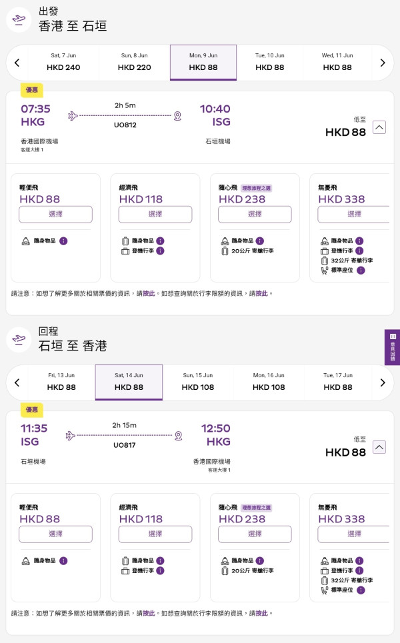Open 標準座位 info icon in outbound 無憂飛 card
This screenshot has width=400, height=643.
click(x=361, y=271)
